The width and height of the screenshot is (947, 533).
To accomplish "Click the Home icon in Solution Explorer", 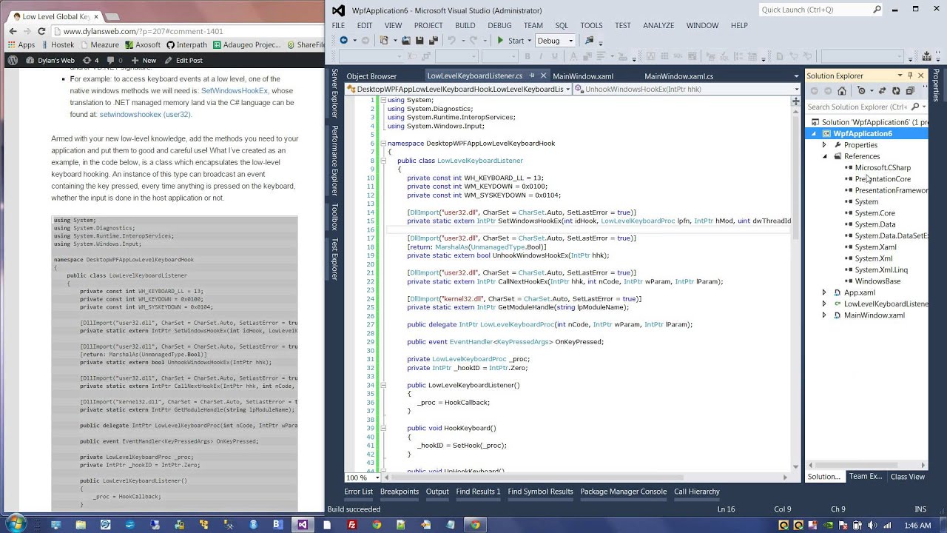I will [x=842, y=91].
